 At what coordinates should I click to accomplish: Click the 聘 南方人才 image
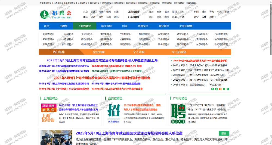click(x=178, y=113)
